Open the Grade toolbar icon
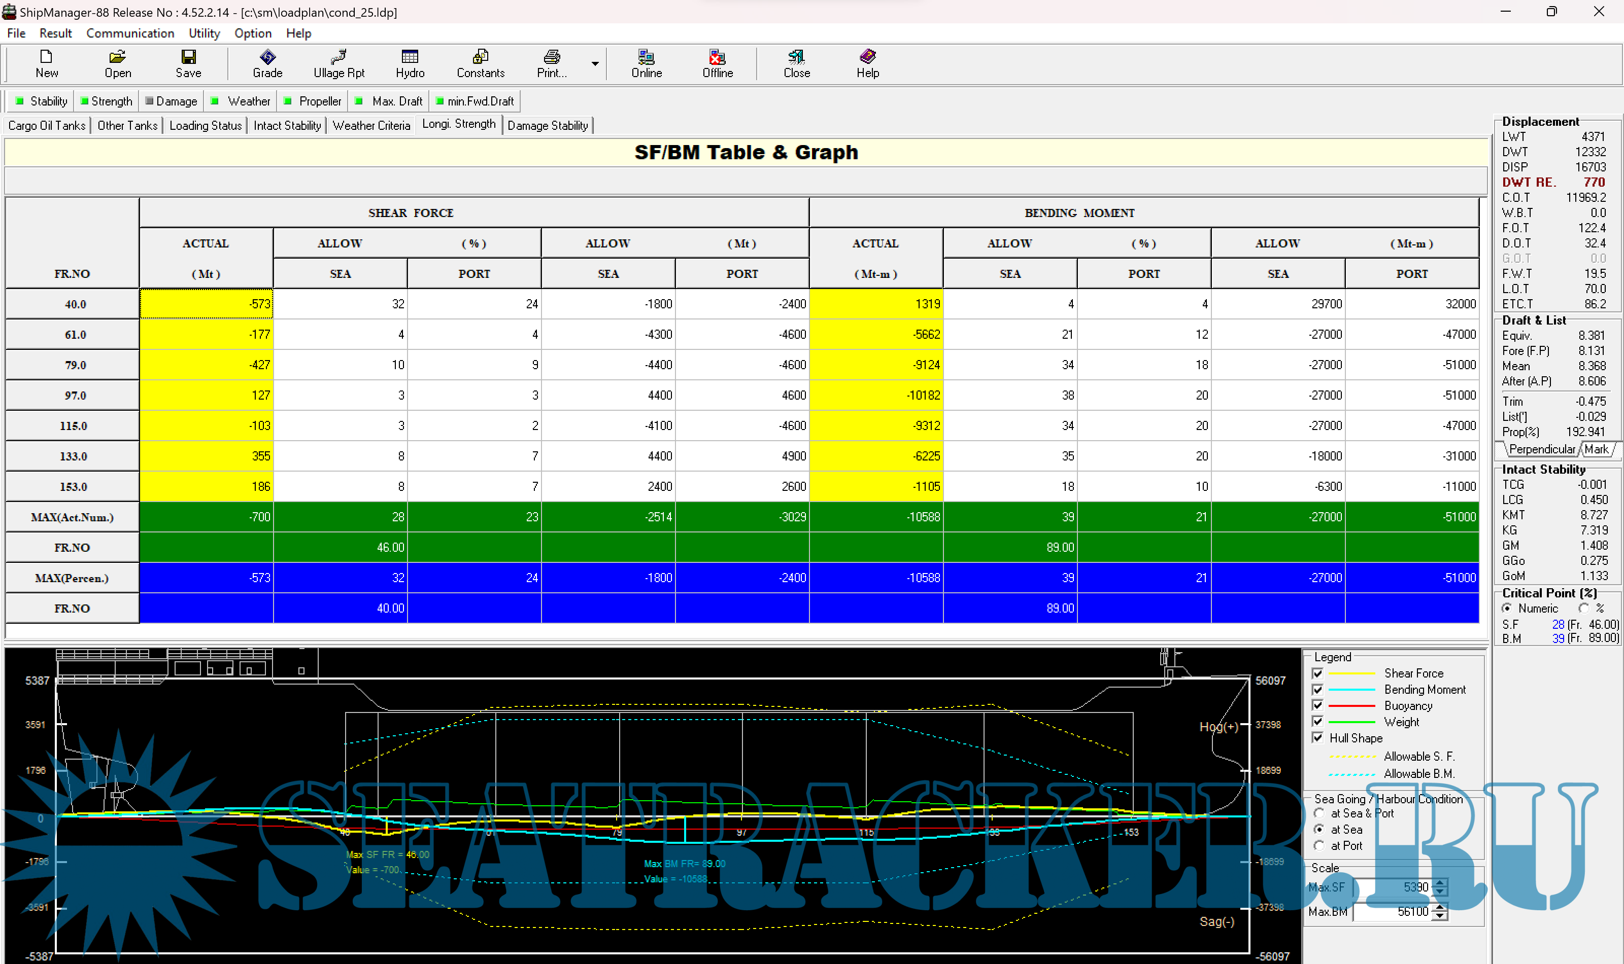The height and width of the screenshot is (964, 1624). 267,57
